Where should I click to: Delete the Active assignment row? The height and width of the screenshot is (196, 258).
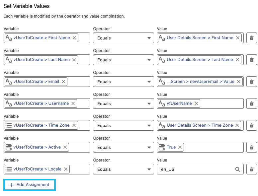(x=251, y=147)
